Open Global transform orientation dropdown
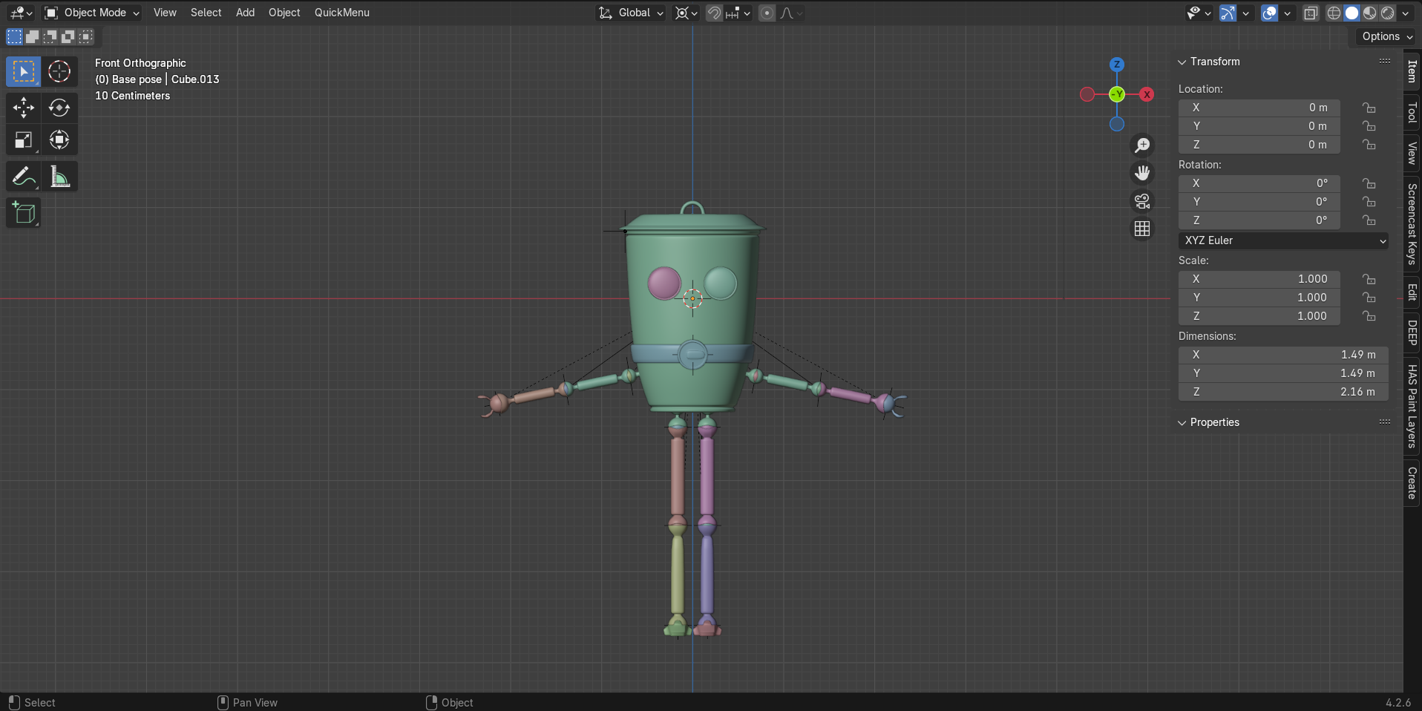This screenshot has width=1422, height=711. click(631, 13)
